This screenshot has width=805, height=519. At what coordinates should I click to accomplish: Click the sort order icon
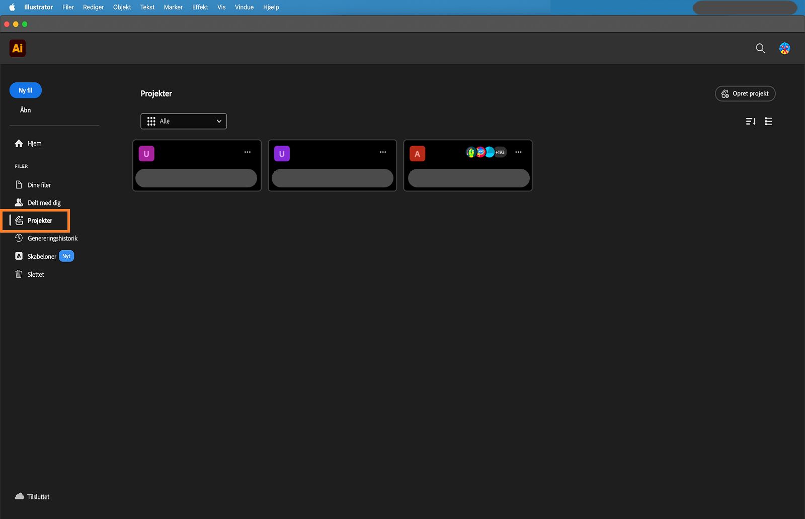751,121
